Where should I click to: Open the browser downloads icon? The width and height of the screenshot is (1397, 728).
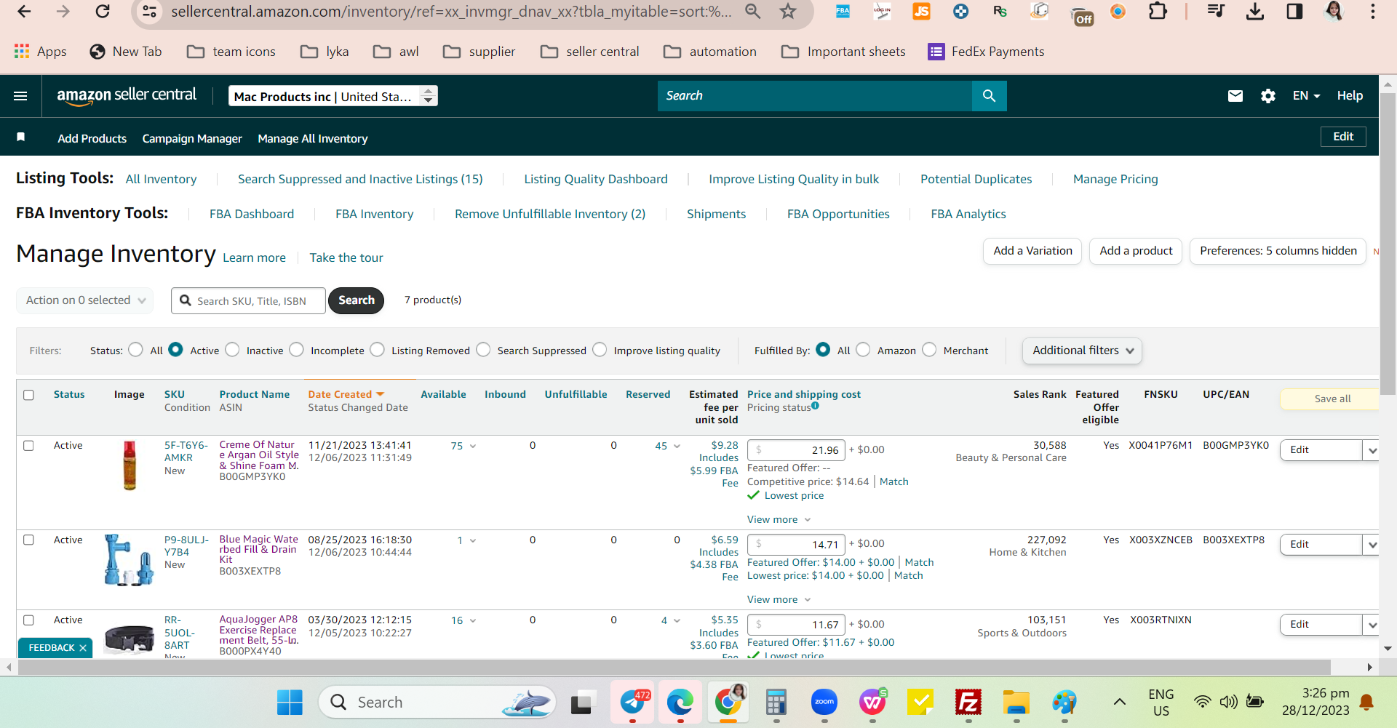(1255, 12)
